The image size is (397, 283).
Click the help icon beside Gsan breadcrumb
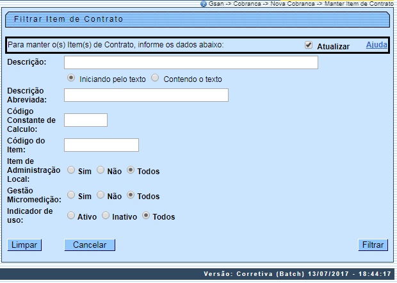(204, 4)
